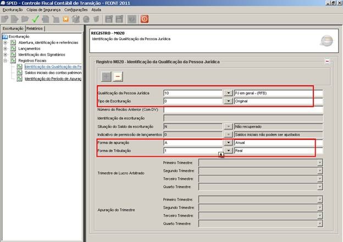Click the globe transmit toolbar icon

[86, 19]
